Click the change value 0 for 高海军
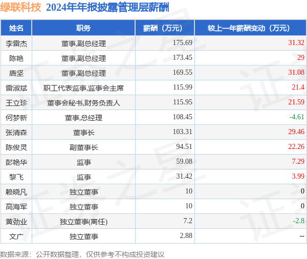 [x=302, y=206]
